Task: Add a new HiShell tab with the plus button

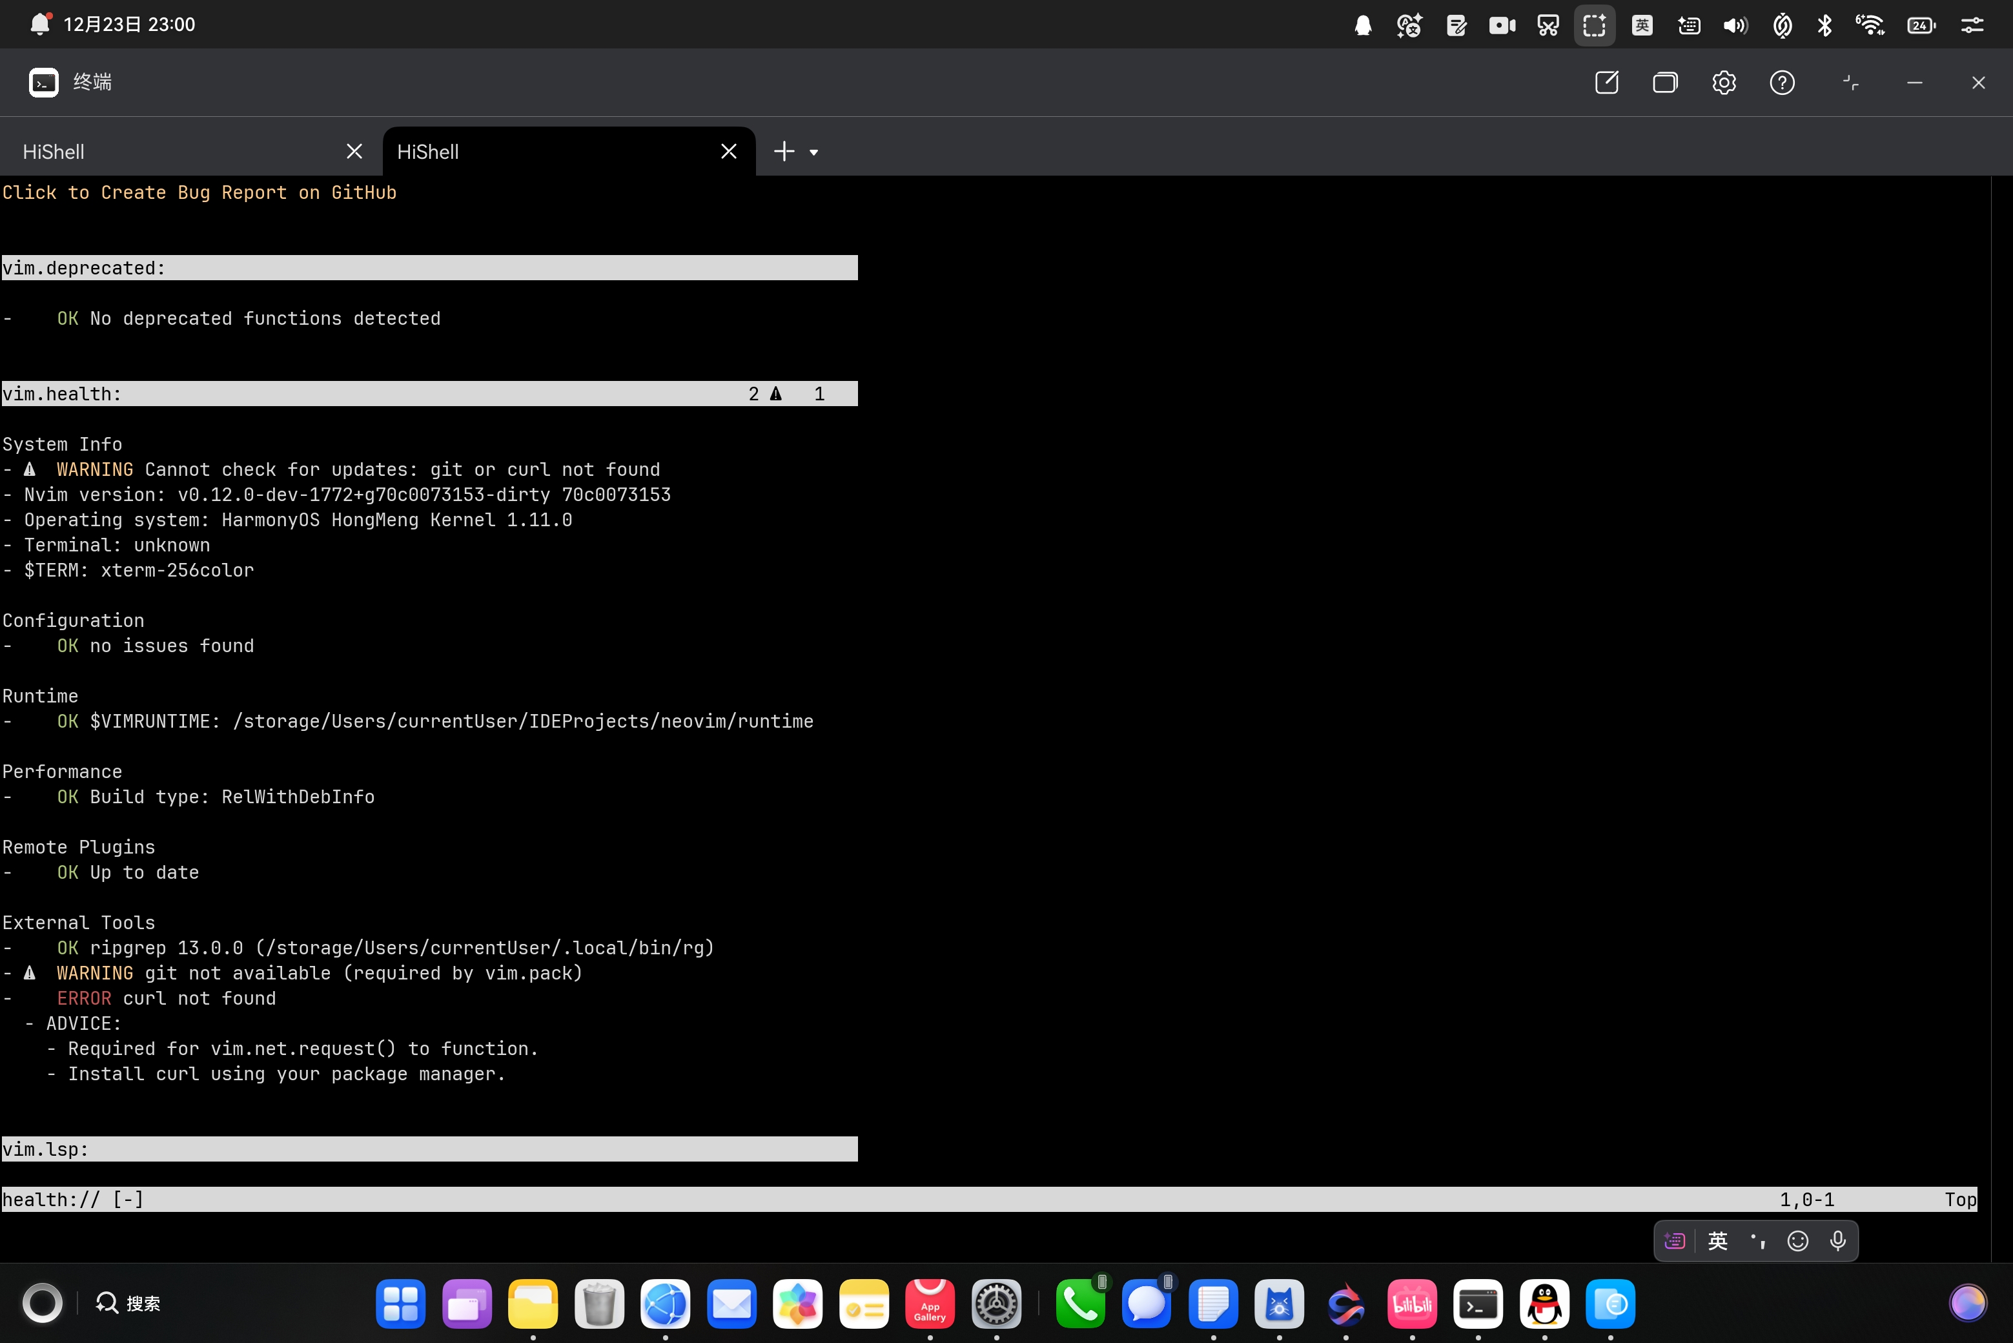Action: tap(784, 152)
